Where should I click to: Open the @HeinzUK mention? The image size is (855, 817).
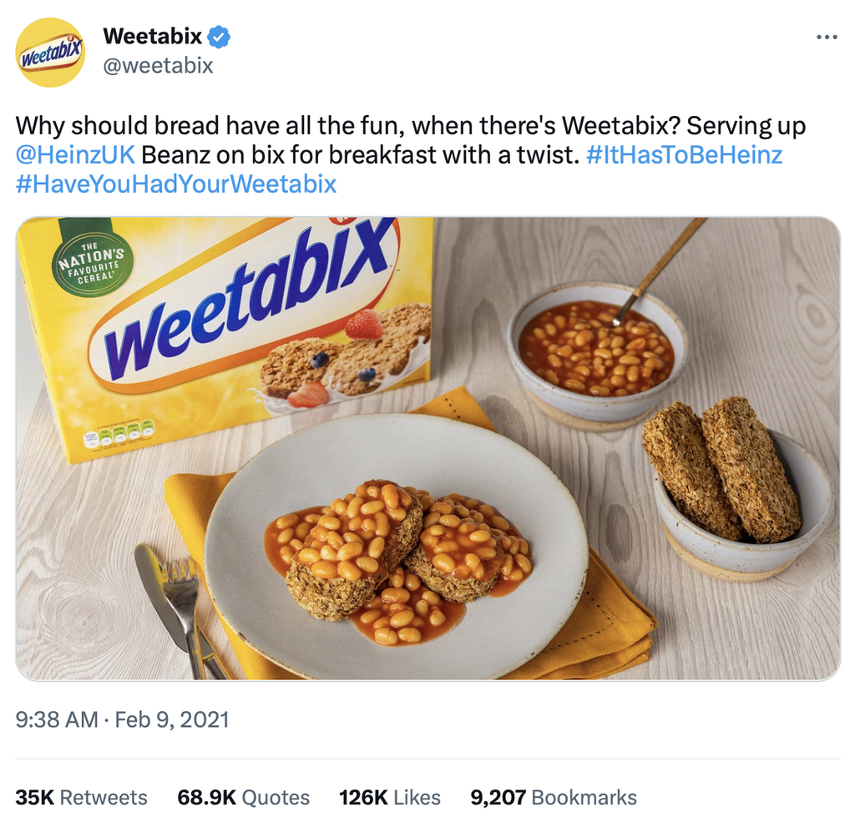[x=75, y=155]
